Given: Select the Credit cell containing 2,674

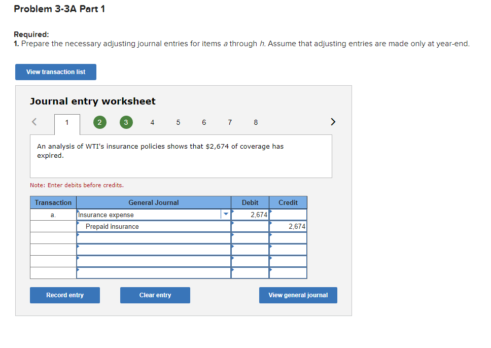Looking at the screenshot, I should (288, 226).
